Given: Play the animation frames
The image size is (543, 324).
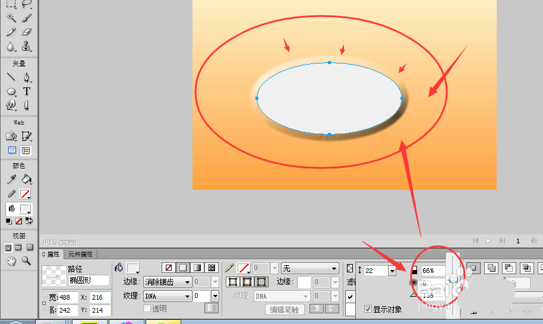Looking at the screenshot, I should point(488,241).
